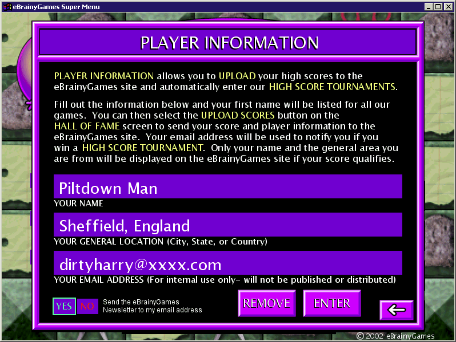Click the eBrainyGames title bar icon

[x=7, y=6]
